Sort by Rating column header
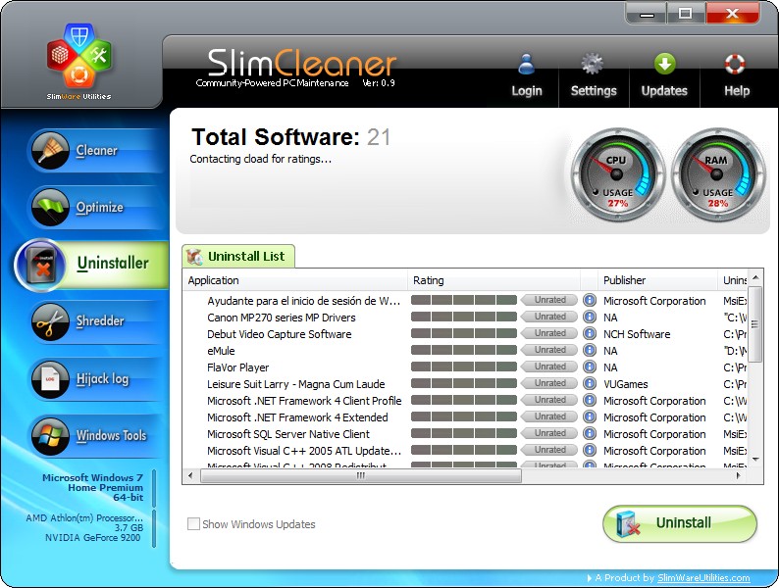Image resolution: width=779 pixels, height=588 pixels. 493,280
